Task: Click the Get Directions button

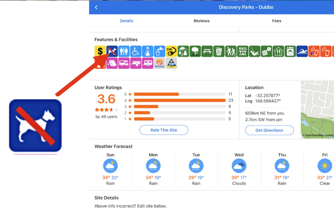Action: 269,130
